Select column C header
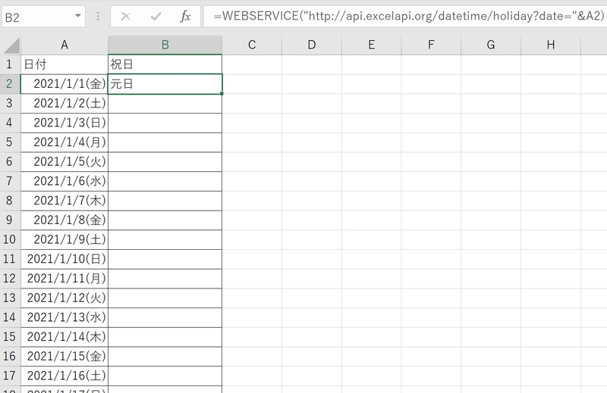 click(252, 45)
